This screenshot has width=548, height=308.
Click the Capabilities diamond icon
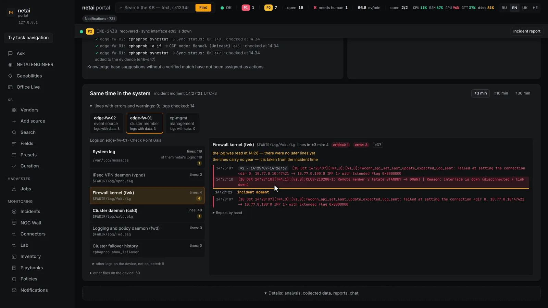tap(10, 76)
